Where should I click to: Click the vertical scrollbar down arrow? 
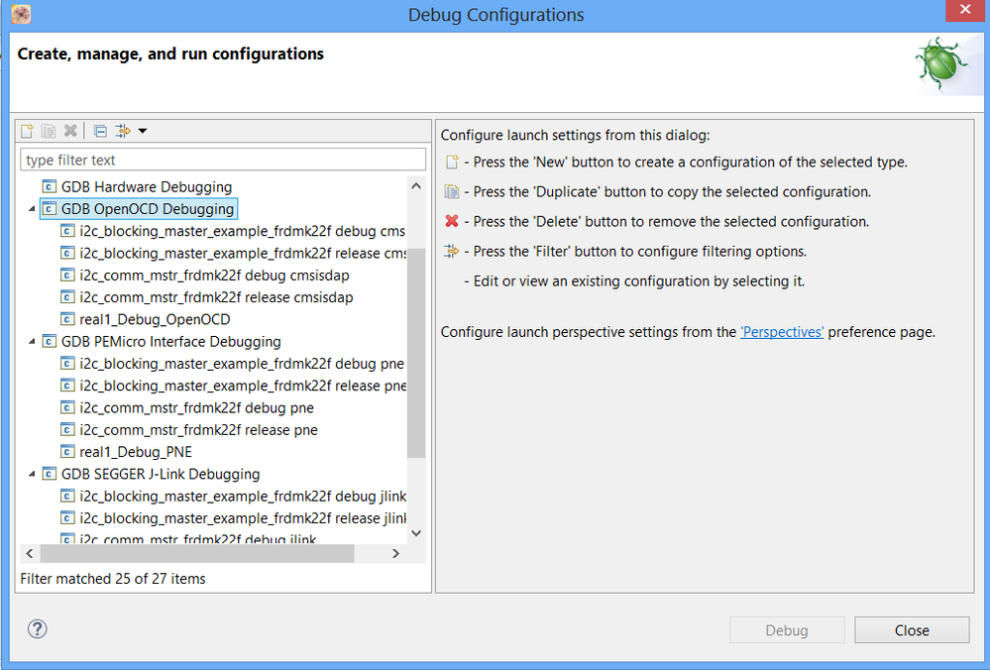click(x=416, y=533)
